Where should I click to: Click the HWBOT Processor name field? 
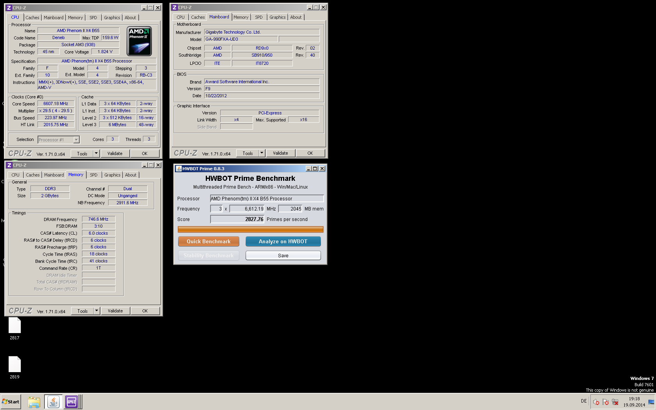(267, 198)
